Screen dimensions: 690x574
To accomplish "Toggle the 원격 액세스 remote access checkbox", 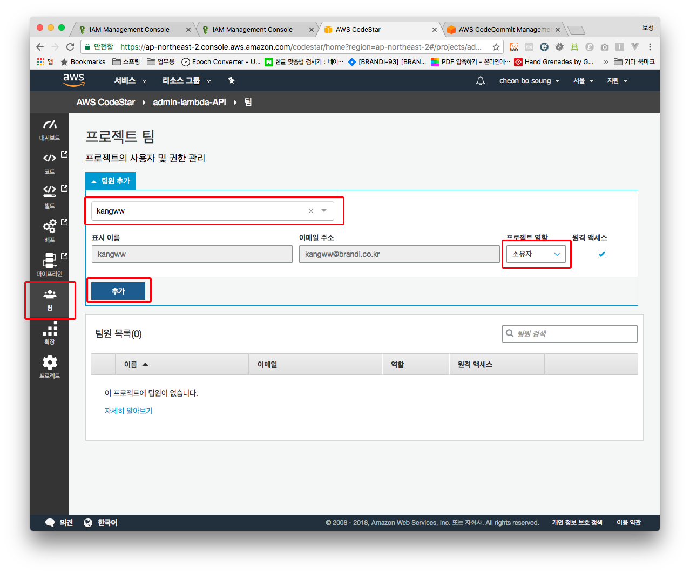I will 602,254.
